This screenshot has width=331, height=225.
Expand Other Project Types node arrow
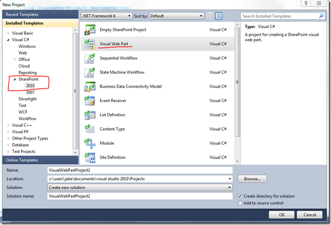click(x=8, y=138)
